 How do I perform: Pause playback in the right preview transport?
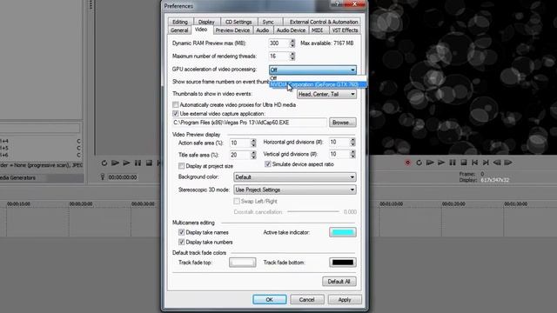453,163
